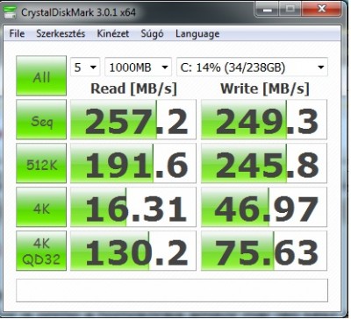
Task: Select the 4K read result 16.31
Action: [133, 207]
